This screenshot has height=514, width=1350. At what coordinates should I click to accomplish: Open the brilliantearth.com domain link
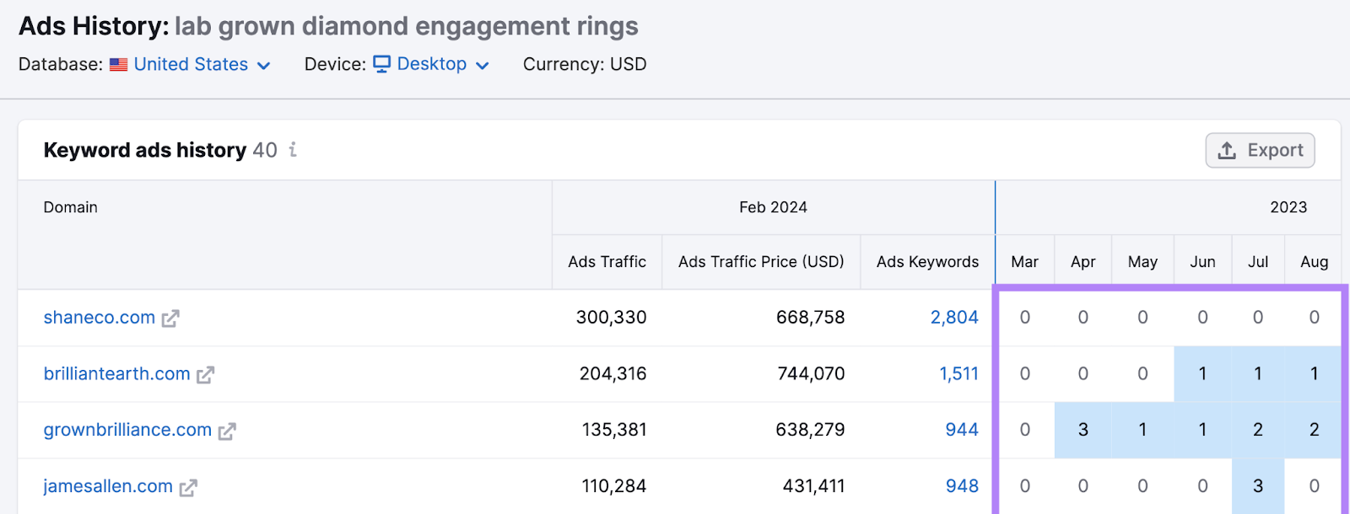(x=117, y=374)
